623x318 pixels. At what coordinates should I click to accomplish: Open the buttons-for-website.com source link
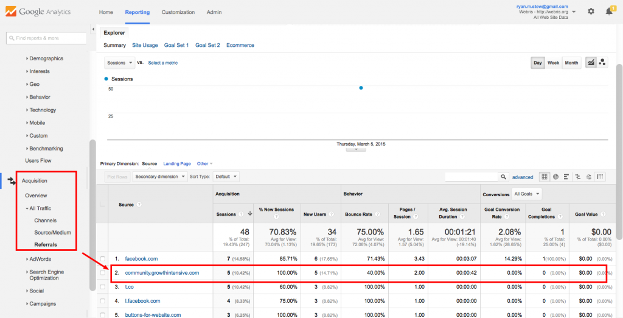tap(153, 315)
